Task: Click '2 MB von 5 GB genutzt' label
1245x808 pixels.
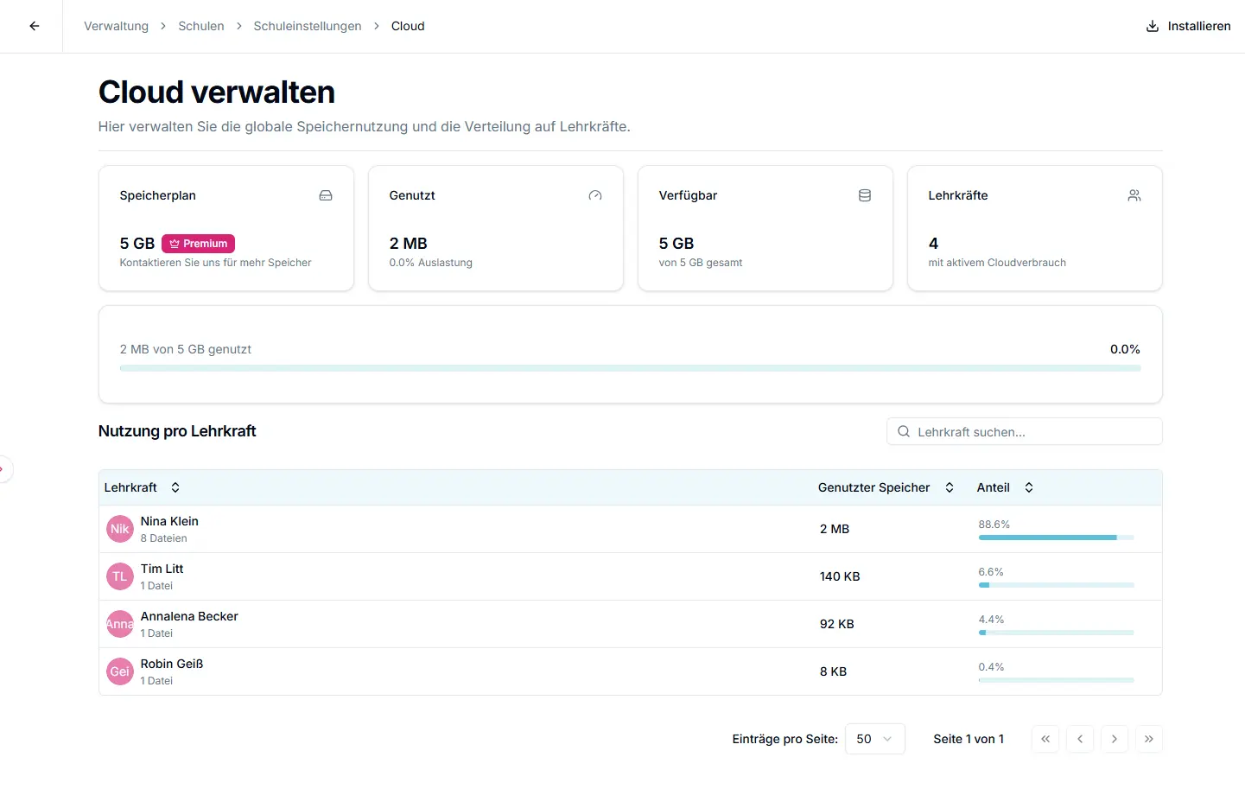Action: coord(186,349)
